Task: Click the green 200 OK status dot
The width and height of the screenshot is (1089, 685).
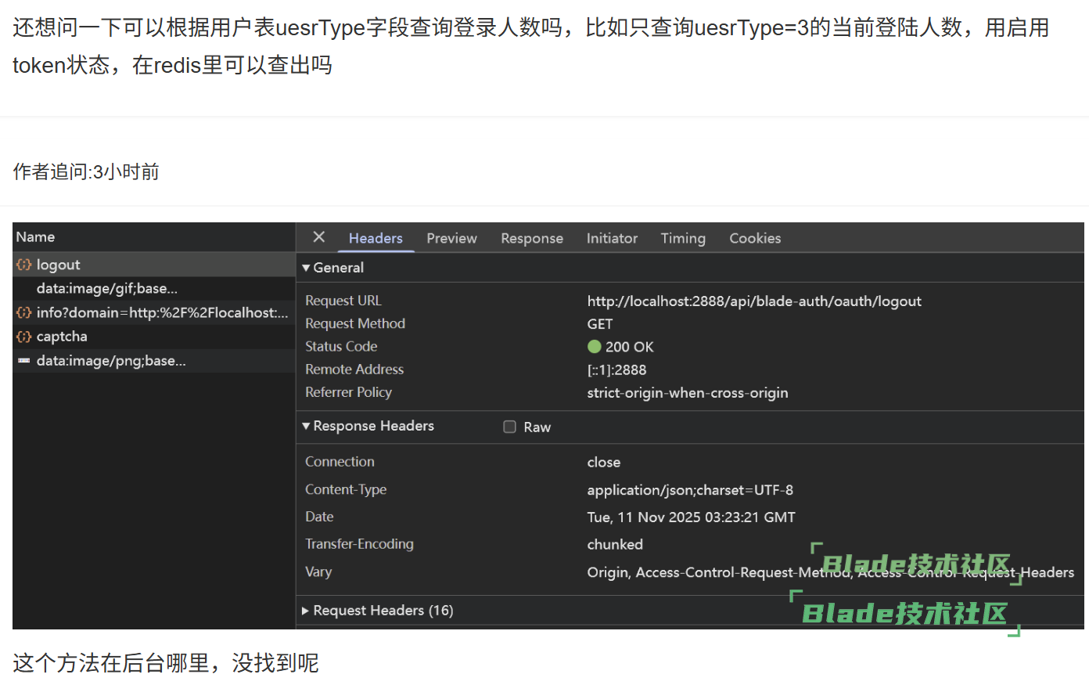Action: point(595,347)
